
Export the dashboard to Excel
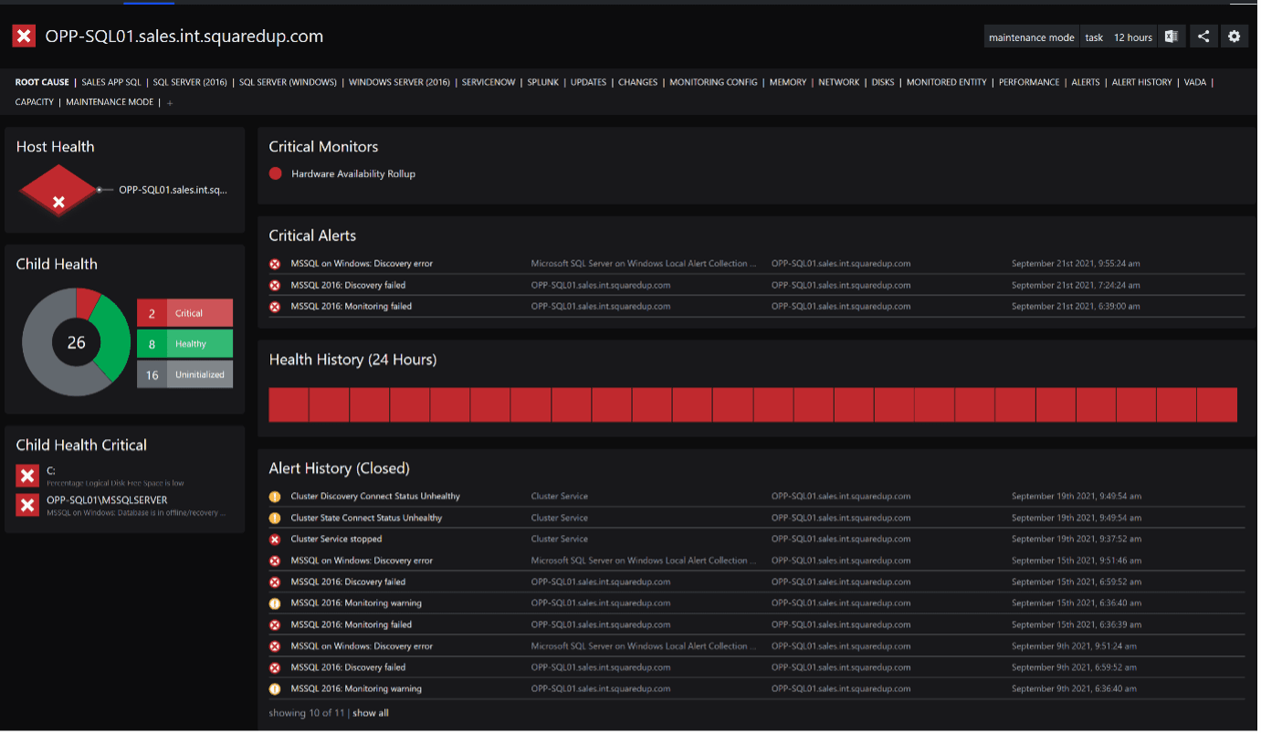pyautogui.click(x=1171, y=37)
